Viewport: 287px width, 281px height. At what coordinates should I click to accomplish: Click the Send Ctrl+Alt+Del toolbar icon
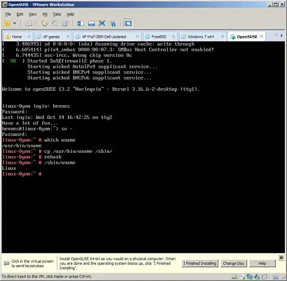pyautogui.click(x=29, y=23)
